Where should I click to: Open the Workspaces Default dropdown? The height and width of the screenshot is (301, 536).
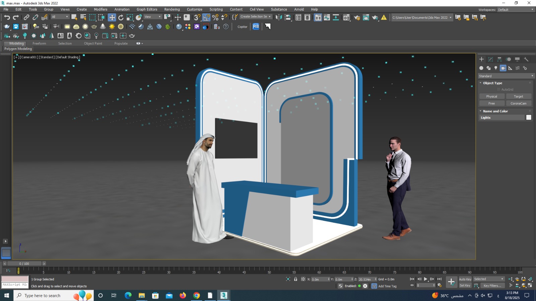pyautogui.click(x=516, y=10)
